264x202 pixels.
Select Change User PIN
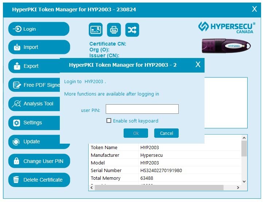click(x=38, y=161)
